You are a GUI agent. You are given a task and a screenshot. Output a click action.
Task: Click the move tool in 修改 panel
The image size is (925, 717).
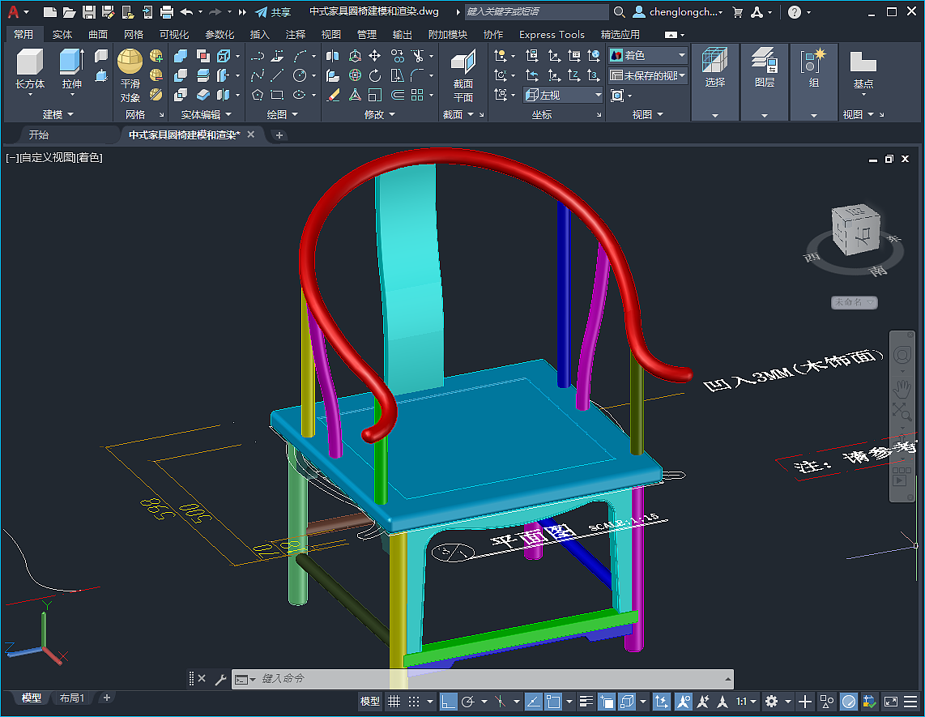pos(374,56)
